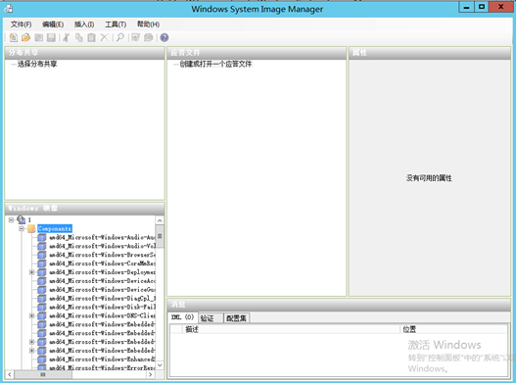
Task: Select the amd64_Microsoft-Windows-CoreMmRes component
Action: point(102,263)
